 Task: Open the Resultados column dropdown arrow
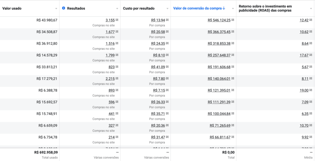coord(117,9)
